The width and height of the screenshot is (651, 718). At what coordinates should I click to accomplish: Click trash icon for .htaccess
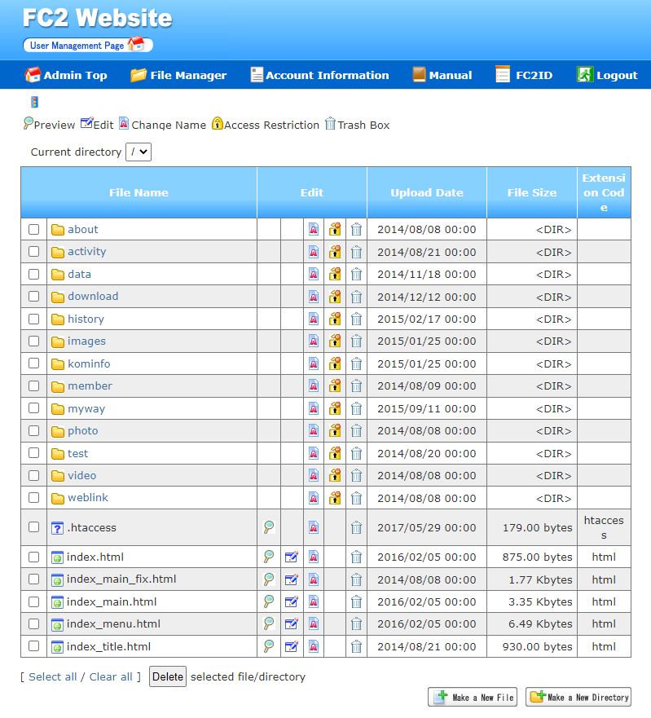[x=356, y=528]
